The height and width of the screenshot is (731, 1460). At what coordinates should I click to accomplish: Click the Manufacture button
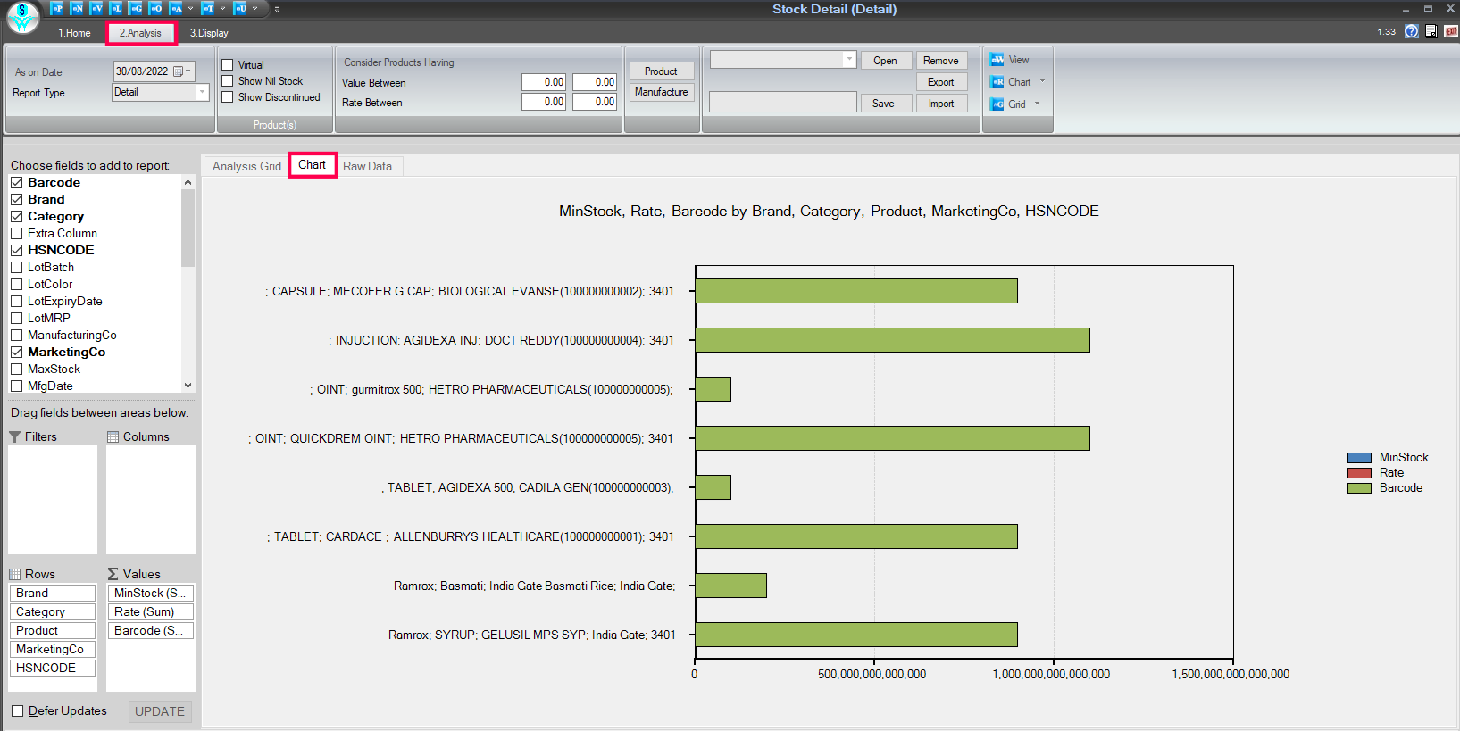pos(661,92)
